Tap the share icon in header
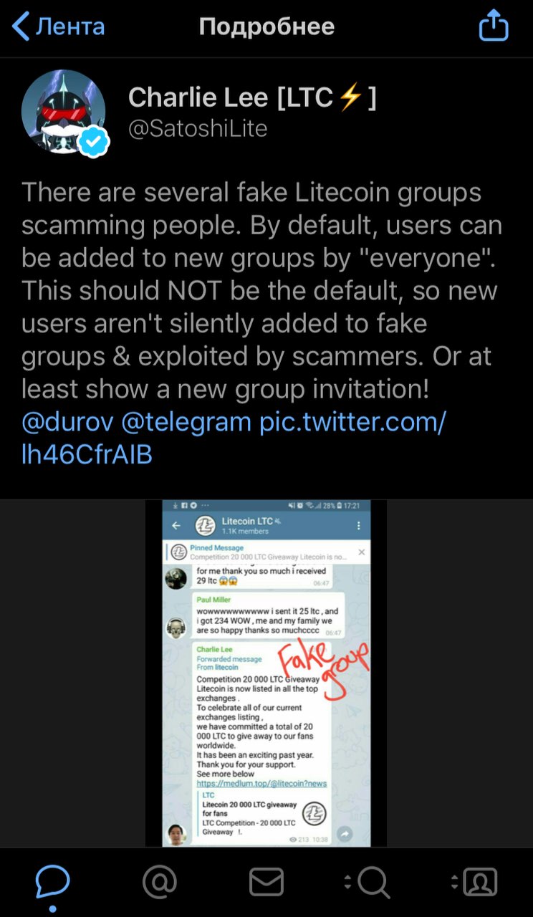 point(493,27)
